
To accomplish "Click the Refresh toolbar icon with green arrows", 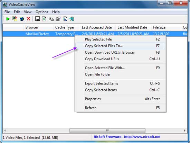I will 44,19.
